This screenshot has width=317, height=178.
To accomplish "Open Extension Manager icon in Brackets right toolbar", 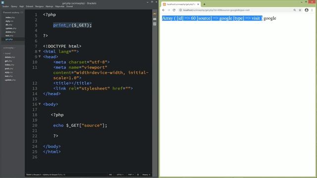I will pos(155,19).
